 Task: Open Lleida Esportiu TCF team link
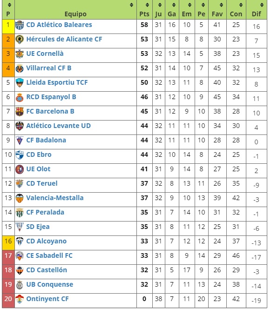[57, 82]
